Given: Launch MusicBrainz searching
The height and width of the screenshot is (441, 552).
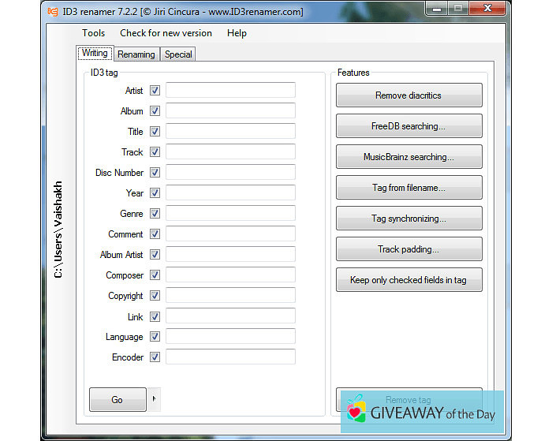Looking at the screenshot, I should pyautogui.click(x=408, y=157).
